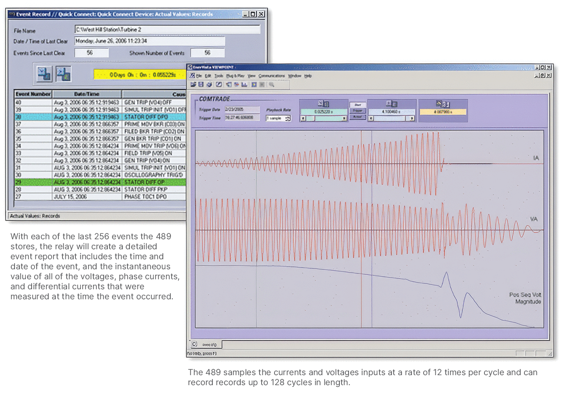Select green row 29 STATOR DIFF OP
Screen dimensions: 564x401
coord(100,182)
